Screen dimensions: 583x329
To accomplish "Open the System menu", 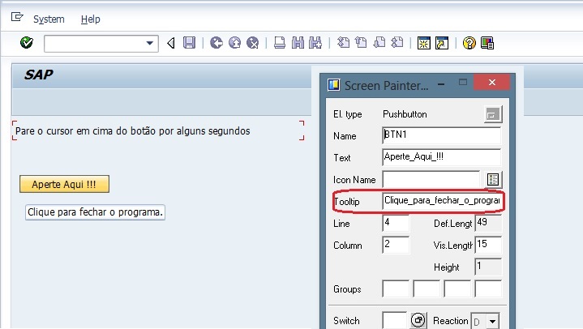I will pyautogui.click(x=49, y=19).
